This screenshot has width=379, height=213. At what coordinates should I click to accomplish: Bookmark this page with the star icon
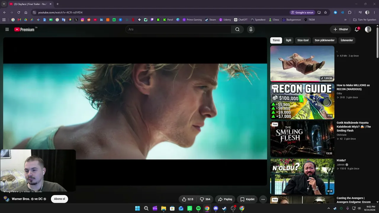[325, 12]
